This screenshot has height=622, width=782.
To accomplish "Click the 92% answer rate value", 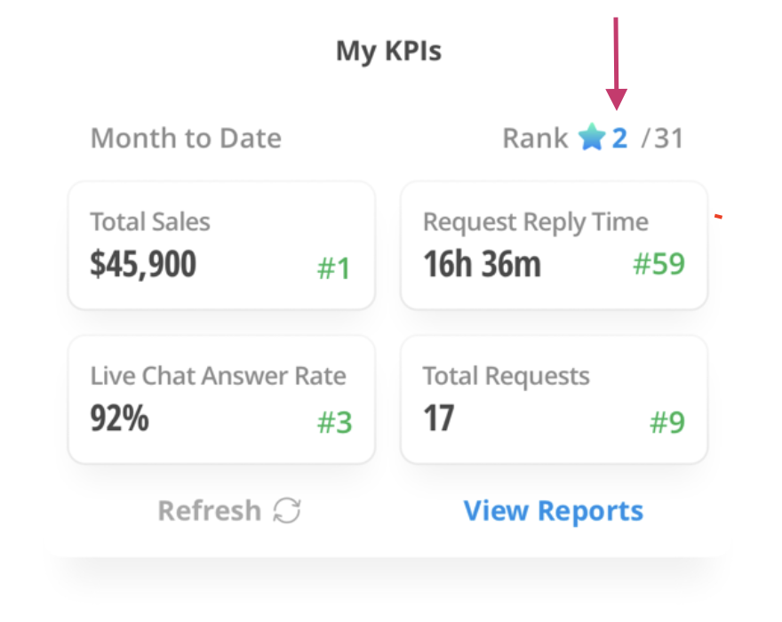I will click(x=119, y=419).
